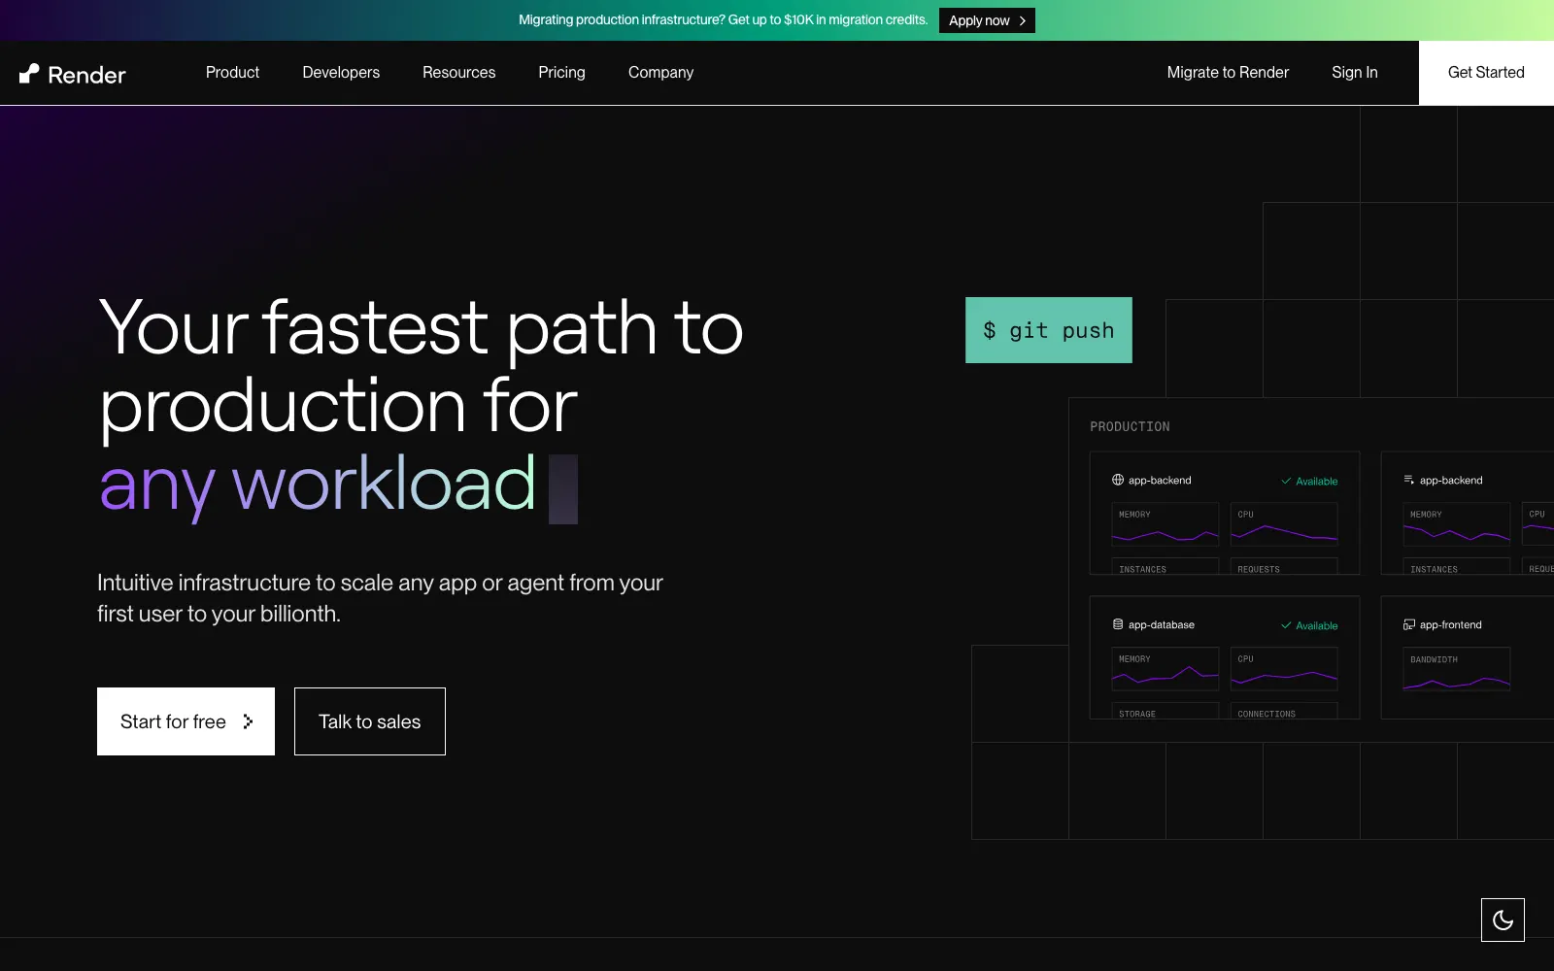This screenshot has width=1554, height=971.
Task: Click the app-database MEMORY chart
Action: tap(1165, 669)
